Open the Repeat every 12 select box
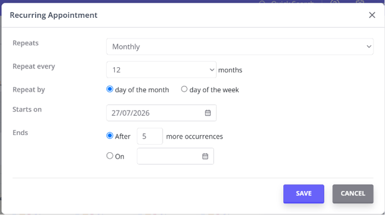 (x=161, y=70)
